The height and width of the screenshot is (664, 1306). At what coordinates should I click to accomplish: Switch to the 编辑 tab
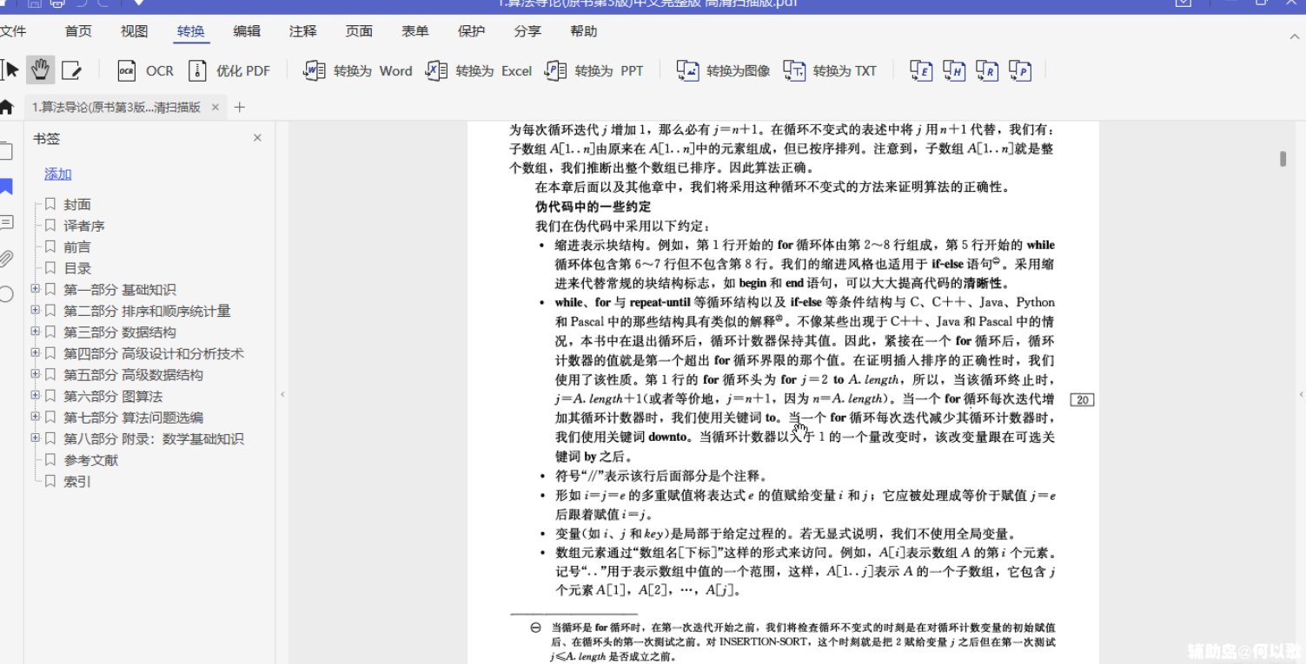[x=247, y=31]
